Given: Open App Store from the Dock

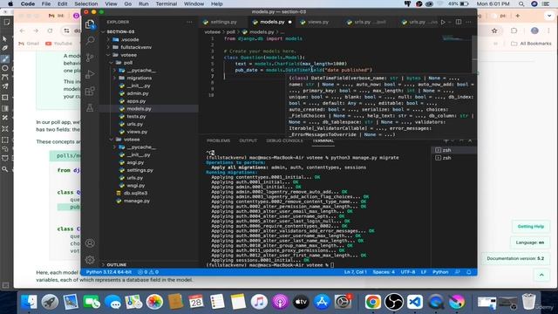Looking at the screenshot, I should 322,302.
